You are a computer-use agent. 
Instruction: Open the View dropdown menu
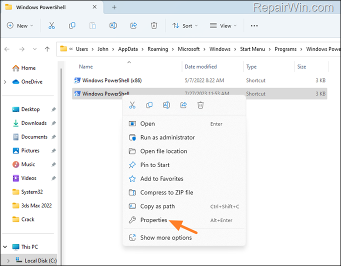223,25
